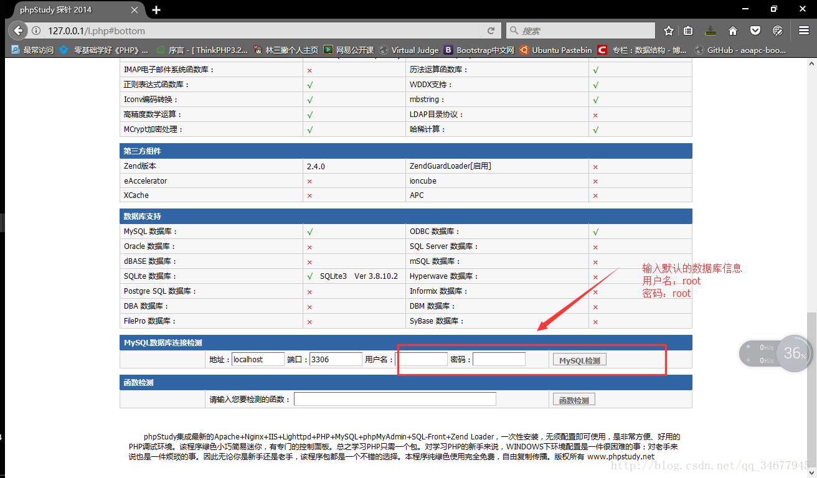
Task: Click the 36% floating speed widget
Action: tap(795, 354)
